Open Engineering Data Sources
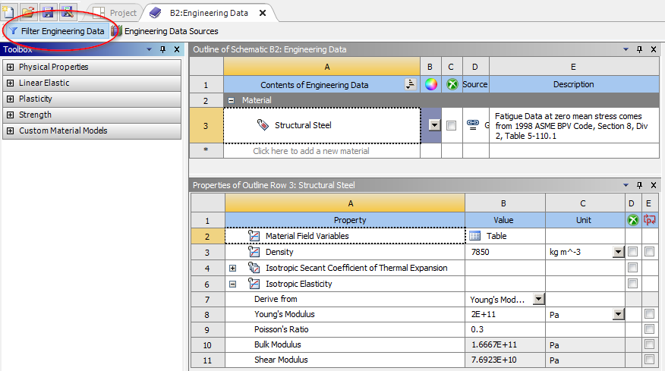 165,31
